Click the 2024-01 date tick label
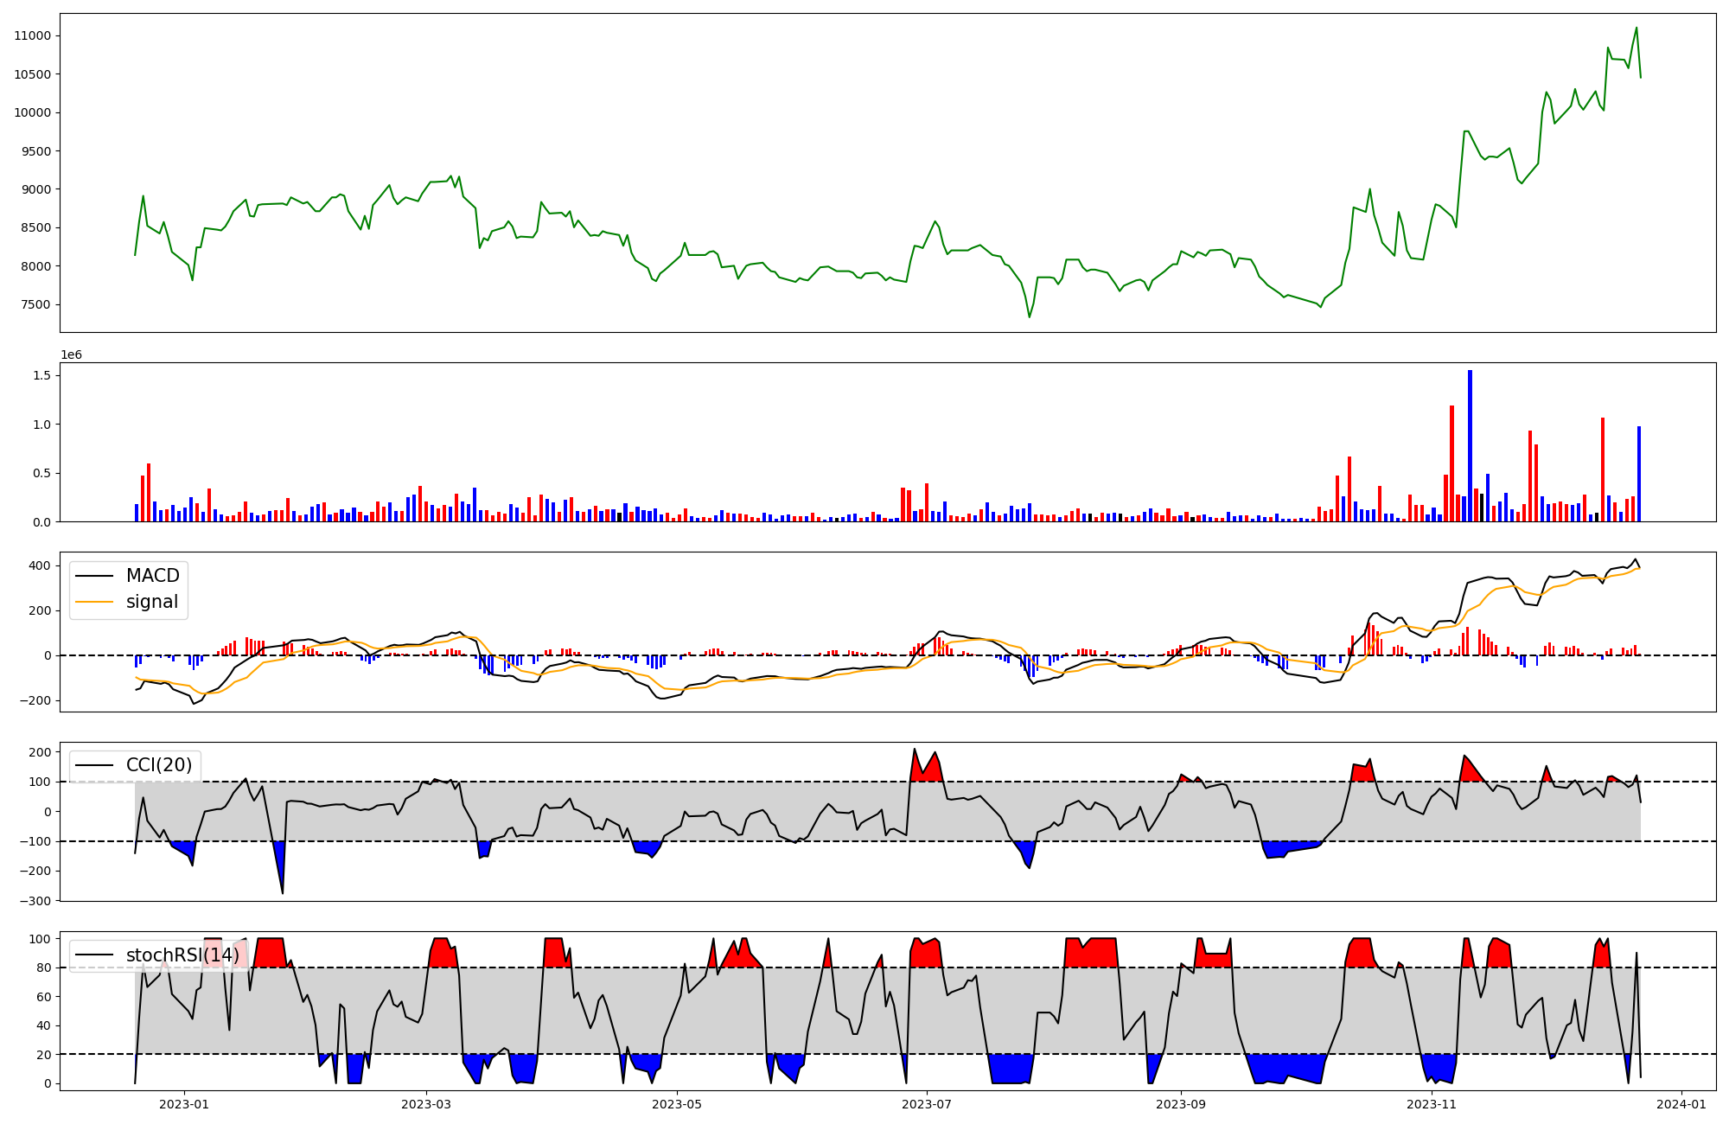This screenshot has height=1124, width=1729. (x=1681, y=1104)
